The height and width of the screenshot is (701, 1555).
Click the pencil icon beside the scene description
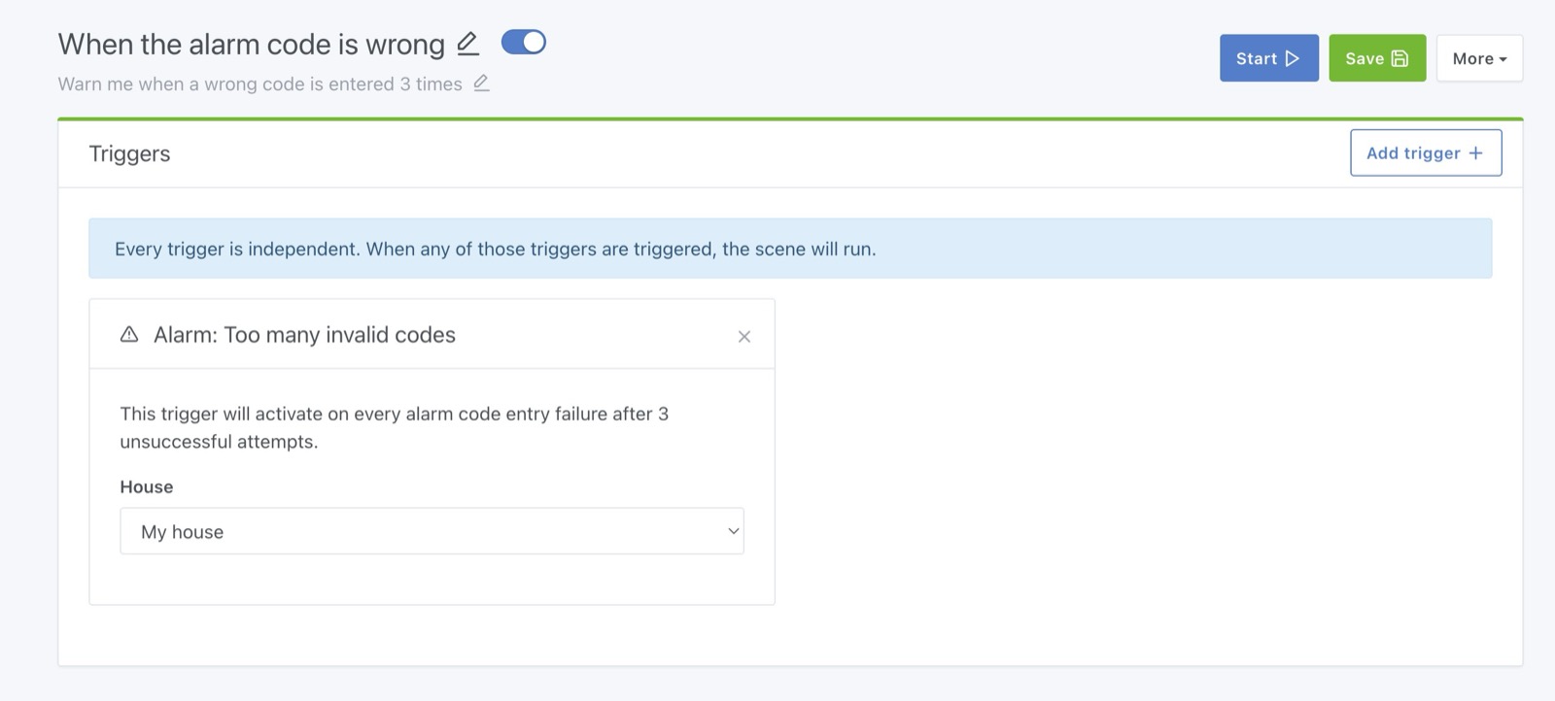coord(481,83)
